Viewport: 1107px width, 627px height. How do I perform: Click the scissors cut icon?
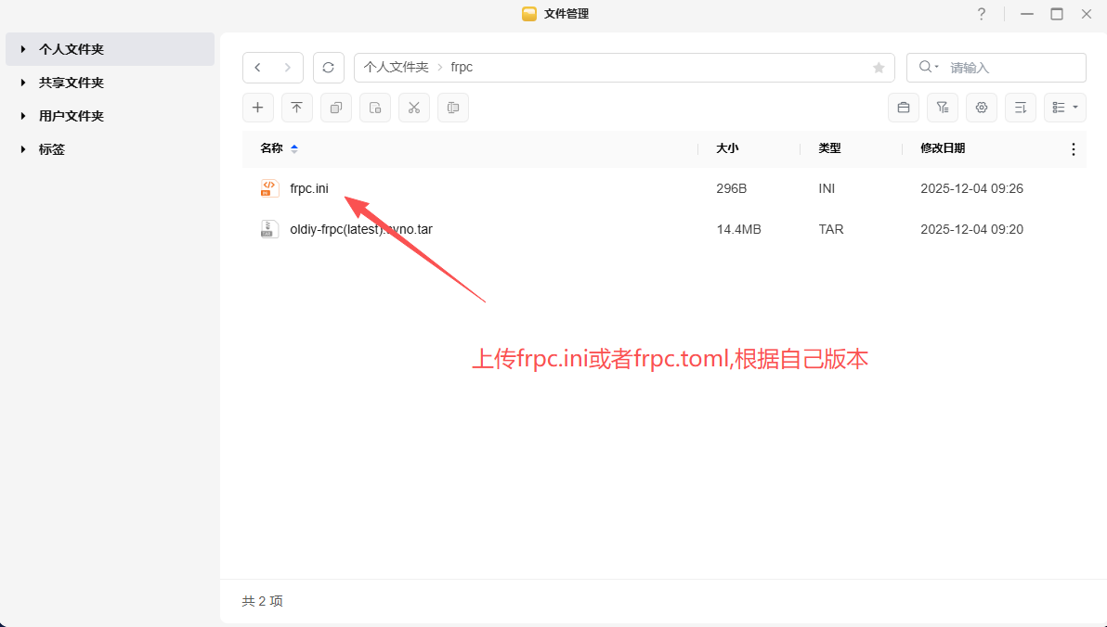coord(414,108)
